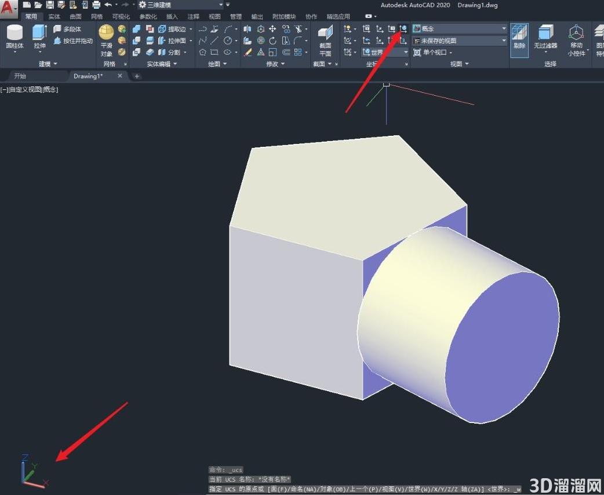Click the 概念 visual style viewport label

pyautogui.click(x=50, y=89)
